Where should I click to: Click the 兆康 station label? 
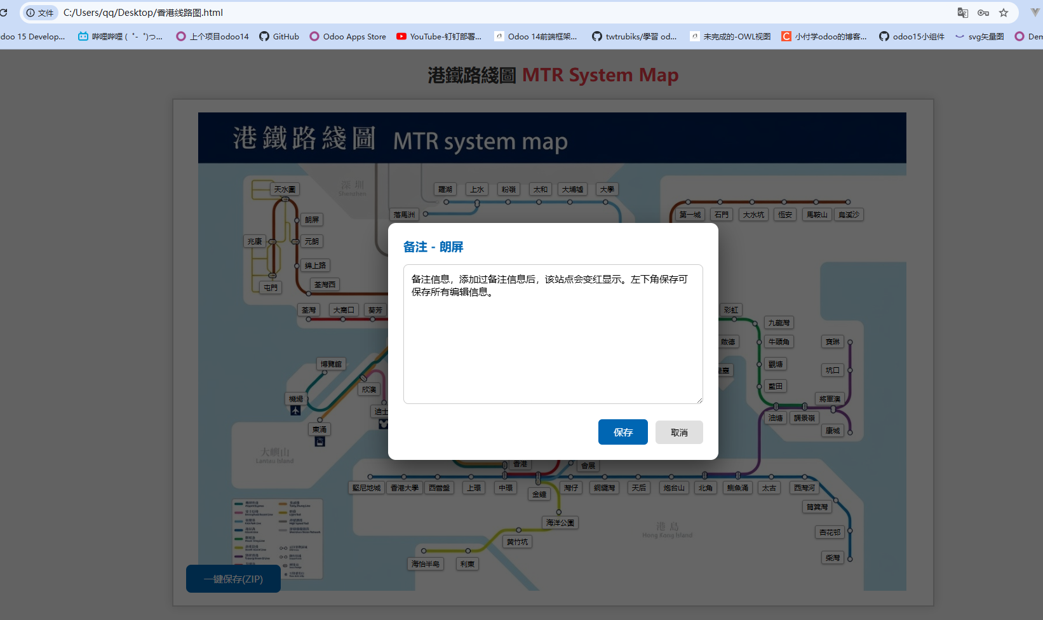click(x=255, y=241)
